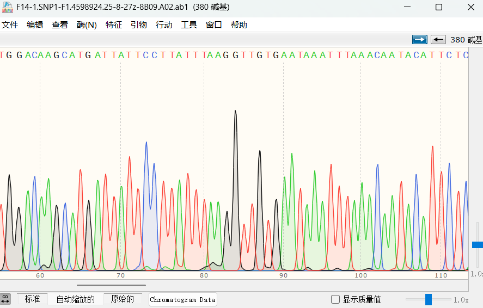Minimize the chromatogram window
The width and height of the screenshot is (483, 308).
(407, 7)
